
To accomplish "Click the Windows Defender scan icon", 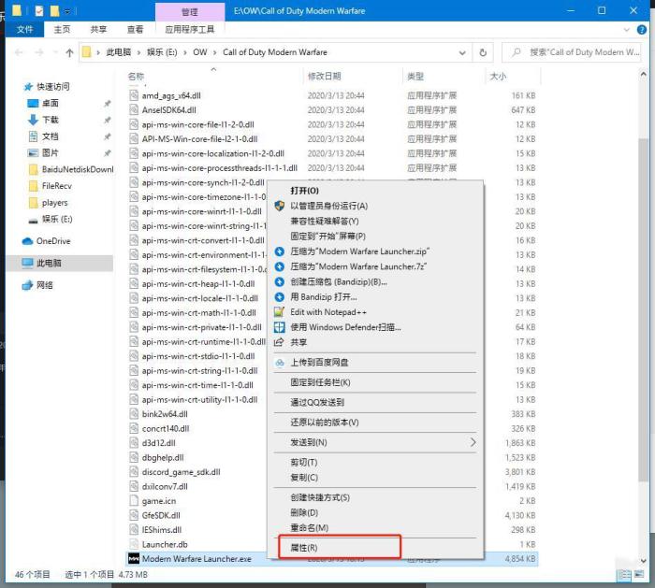I will [279, 327].
